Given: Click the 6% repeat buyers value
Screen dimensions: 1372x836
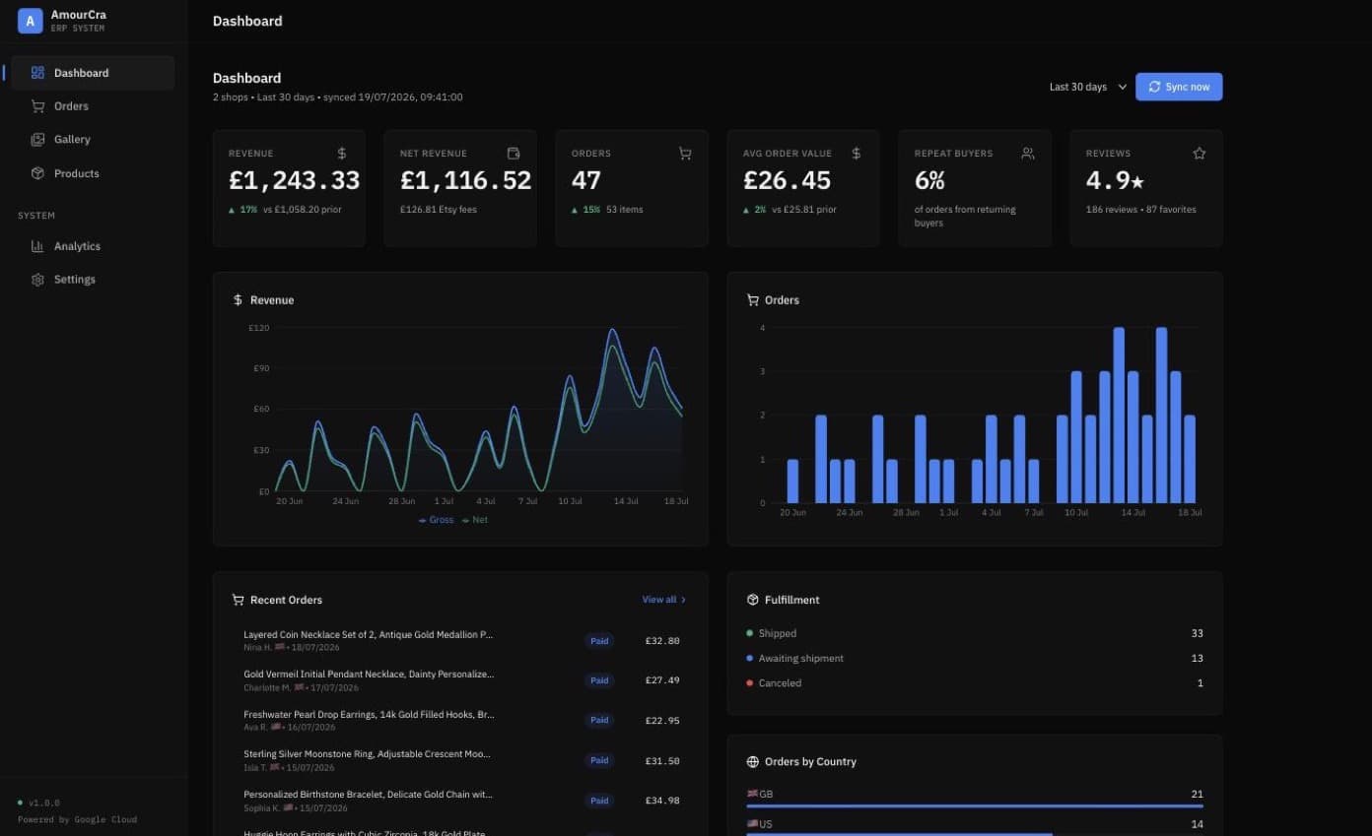Looking at the screenshot, I should [x=929, y=180].
